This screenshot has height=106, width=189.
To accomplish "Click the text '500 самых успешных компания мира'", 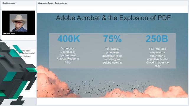I will pos(112,52).
